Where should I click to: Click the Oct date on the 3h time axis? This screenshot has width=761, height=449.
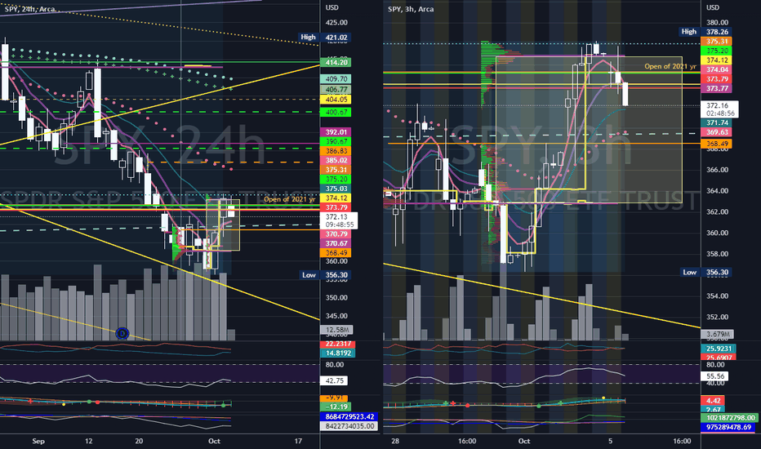524,441
